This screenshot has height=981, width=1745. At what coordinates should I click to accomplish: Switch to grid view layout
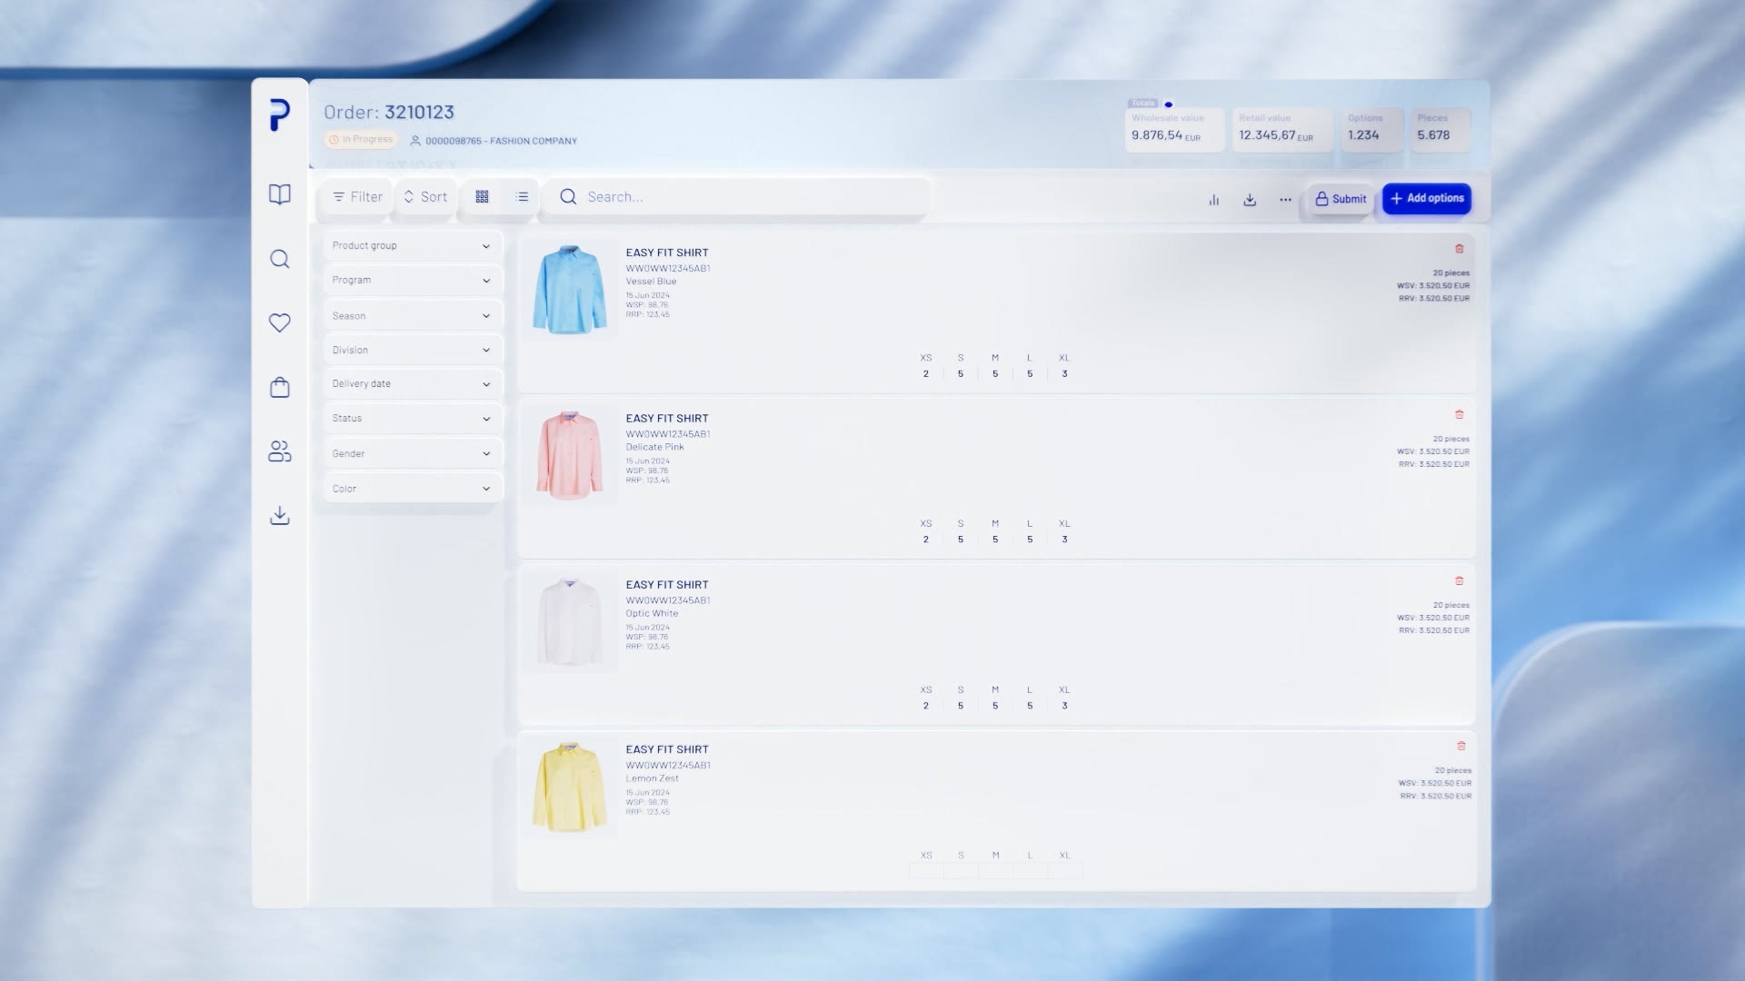tap(483, 197)
